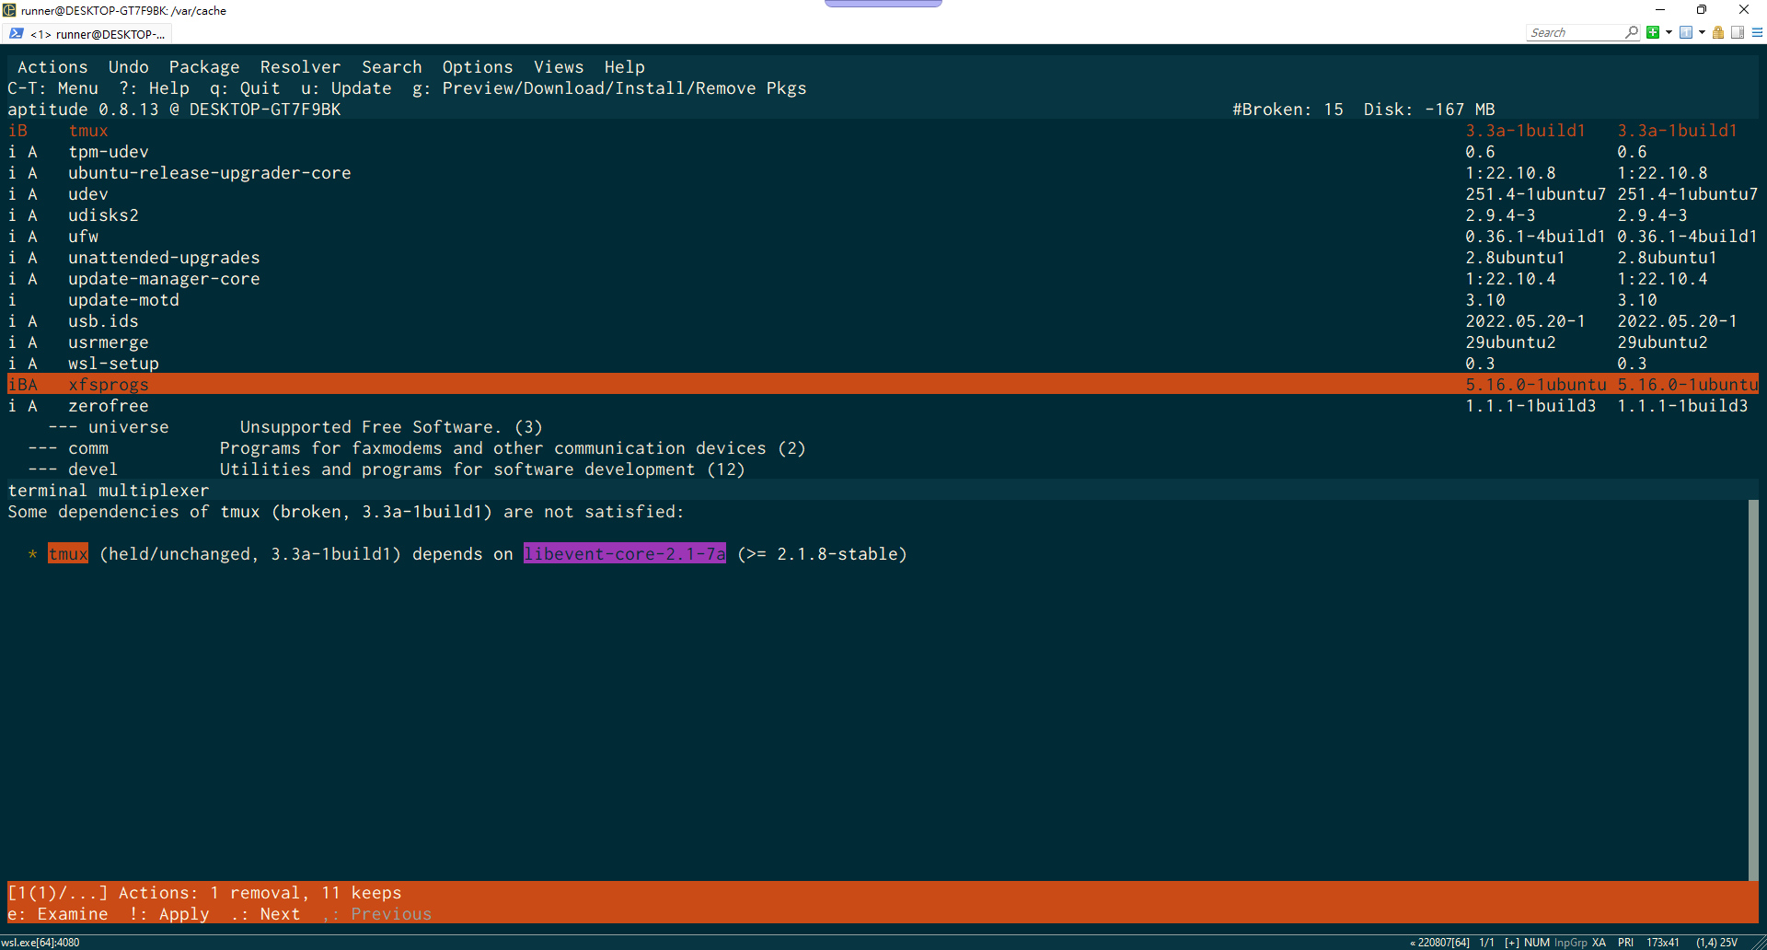Select the highlighted libevent-core-2.1-7a dependency
This screenshot has height=950, width=1767.
point(624,553)
